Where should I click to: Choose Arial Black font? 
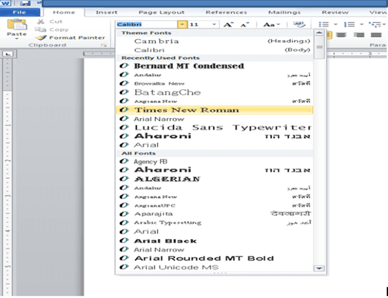214,241
